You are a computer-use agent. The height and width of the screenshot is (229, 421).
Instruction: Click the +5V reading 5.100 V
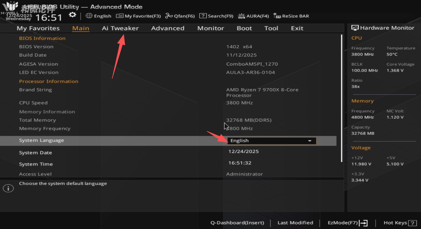click(395, 164)
